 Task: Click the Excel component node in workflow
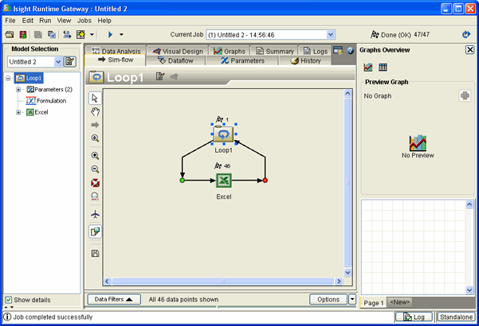pyautogui.click(x=224, y=181)
